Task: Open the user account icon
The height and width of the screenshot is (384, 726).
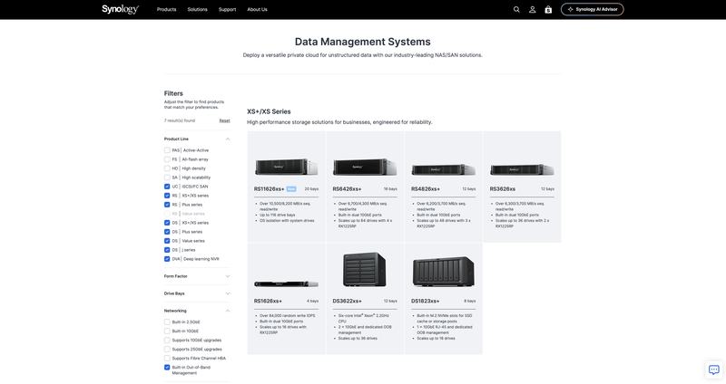Action: coord(533,9)
